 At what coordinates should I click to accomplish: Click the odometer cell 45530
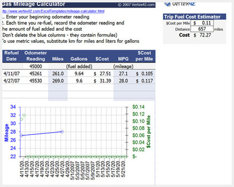[35, 81]
